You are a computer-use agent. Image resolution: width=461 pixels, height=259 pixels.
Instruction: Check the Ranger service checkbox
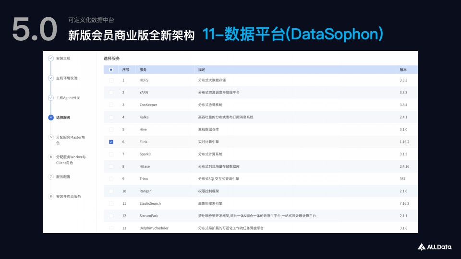(x=111, y=191)
